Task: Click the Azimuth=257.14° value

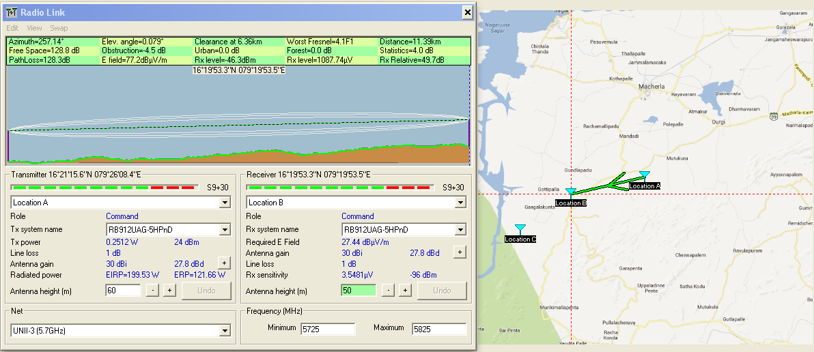Action: [x=36, y=42]
